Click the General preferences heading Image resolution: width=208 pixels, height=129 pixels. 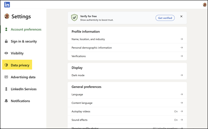click(x=86, y=87)
